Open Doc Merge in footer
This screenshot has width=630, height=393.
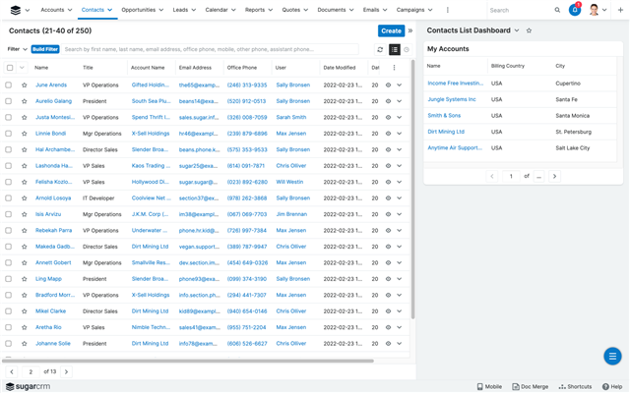(531, 386)
